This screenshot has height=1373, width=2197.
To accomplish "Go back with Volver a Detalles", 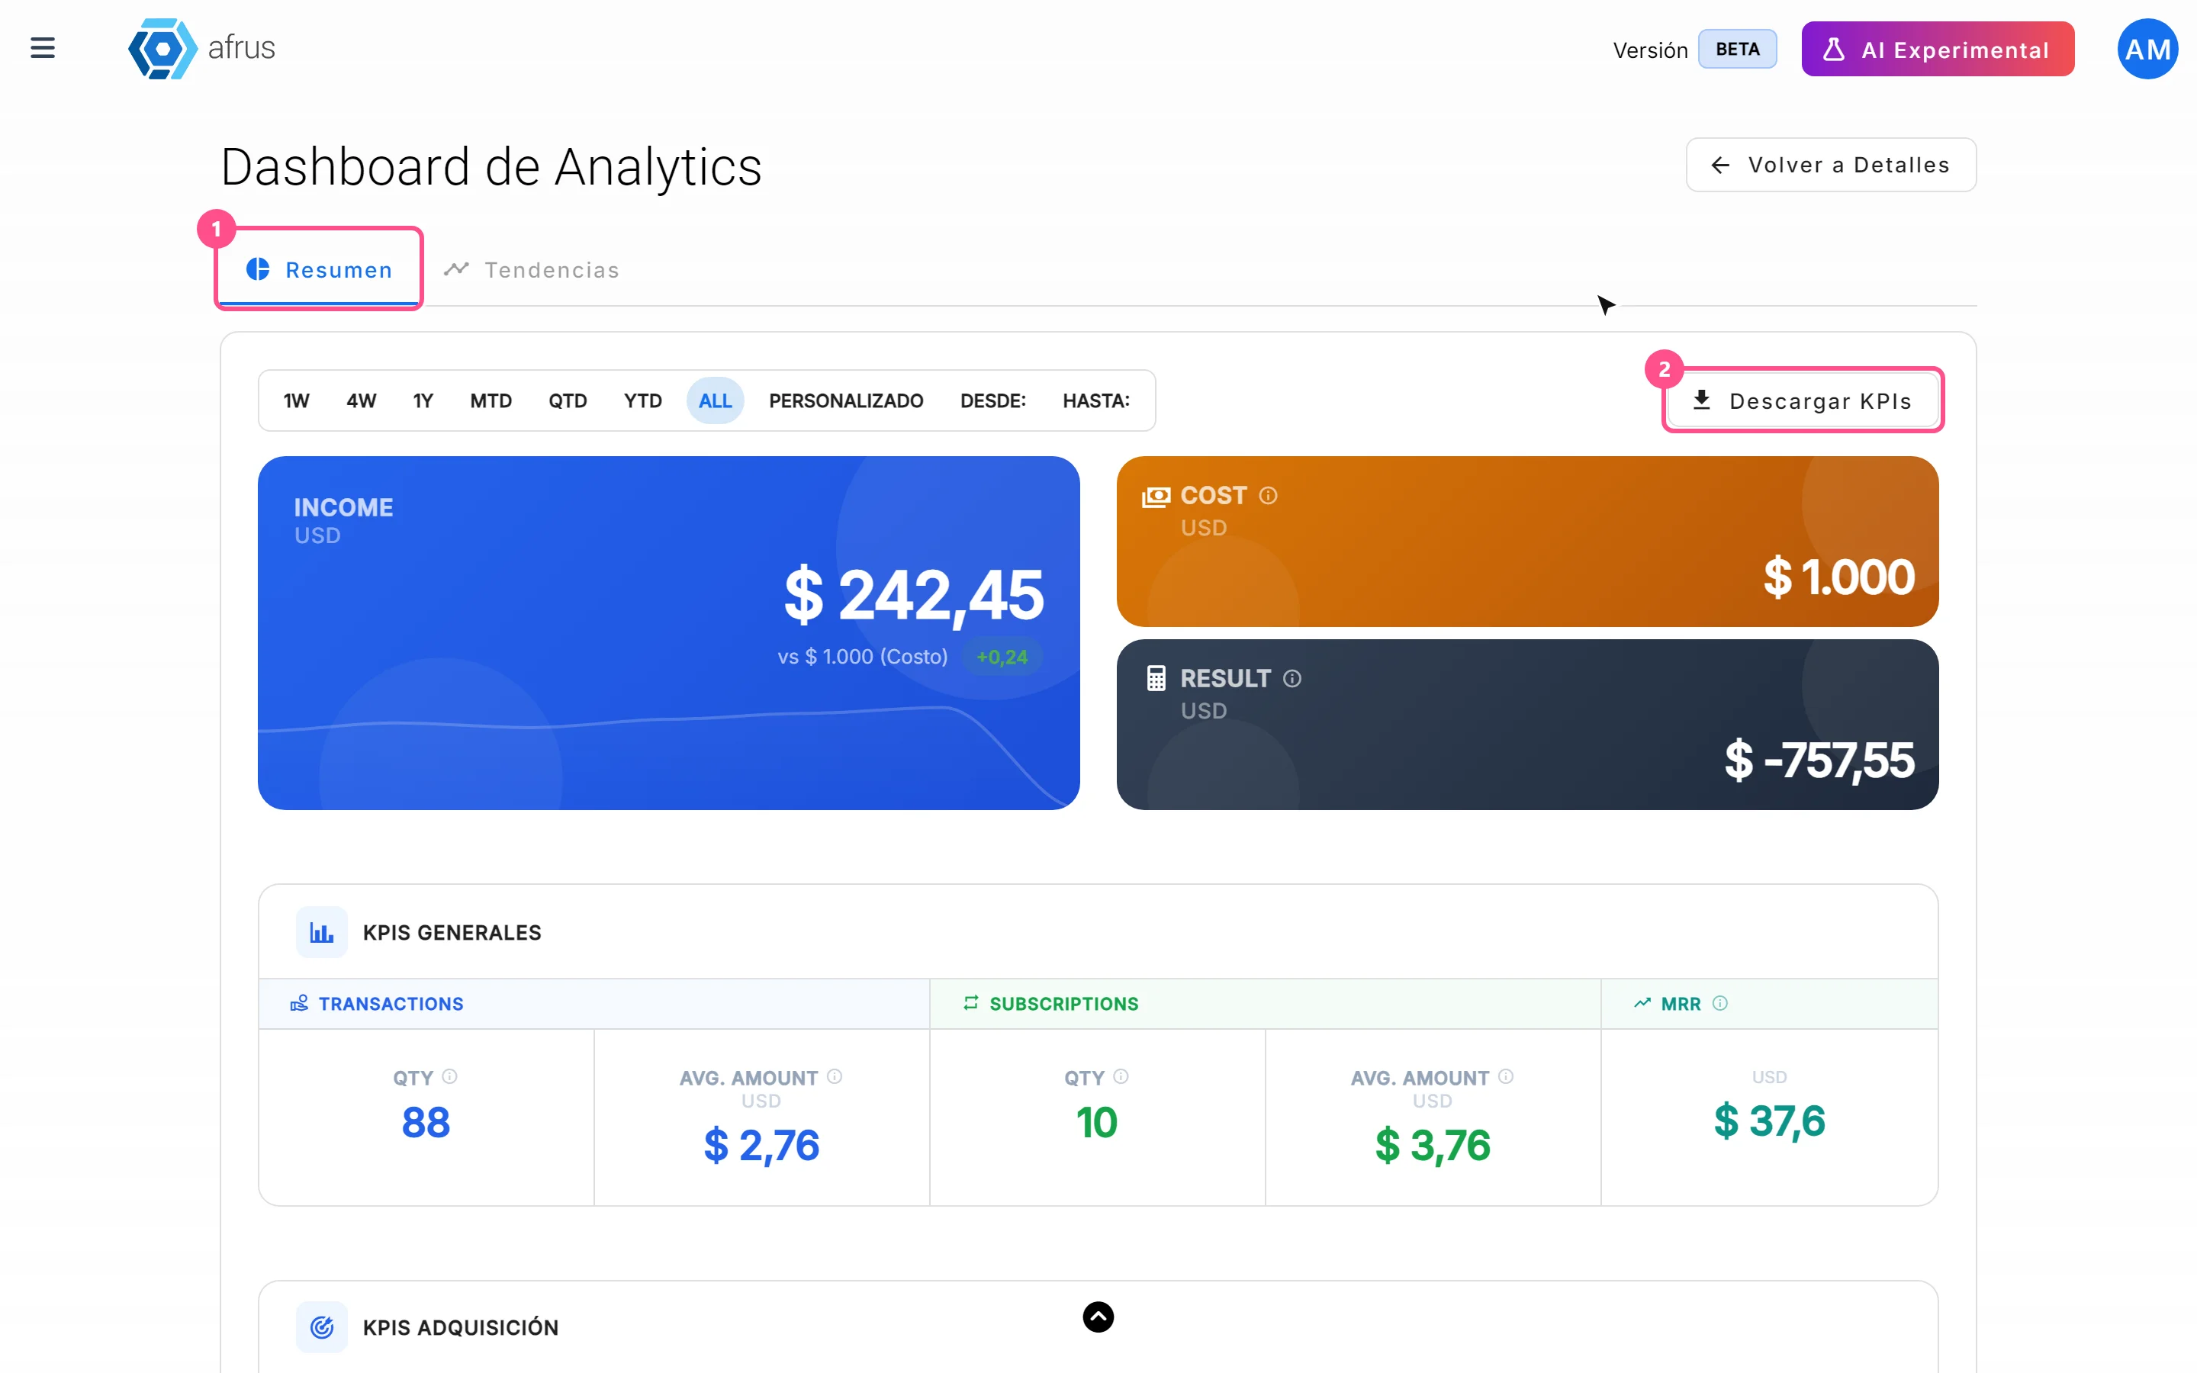I will coord(1830,166).
